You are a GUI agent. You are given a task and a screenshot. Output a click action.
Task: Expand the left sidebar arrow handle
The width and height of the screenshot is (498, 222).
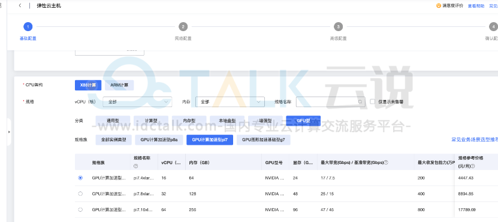[9, 132]
